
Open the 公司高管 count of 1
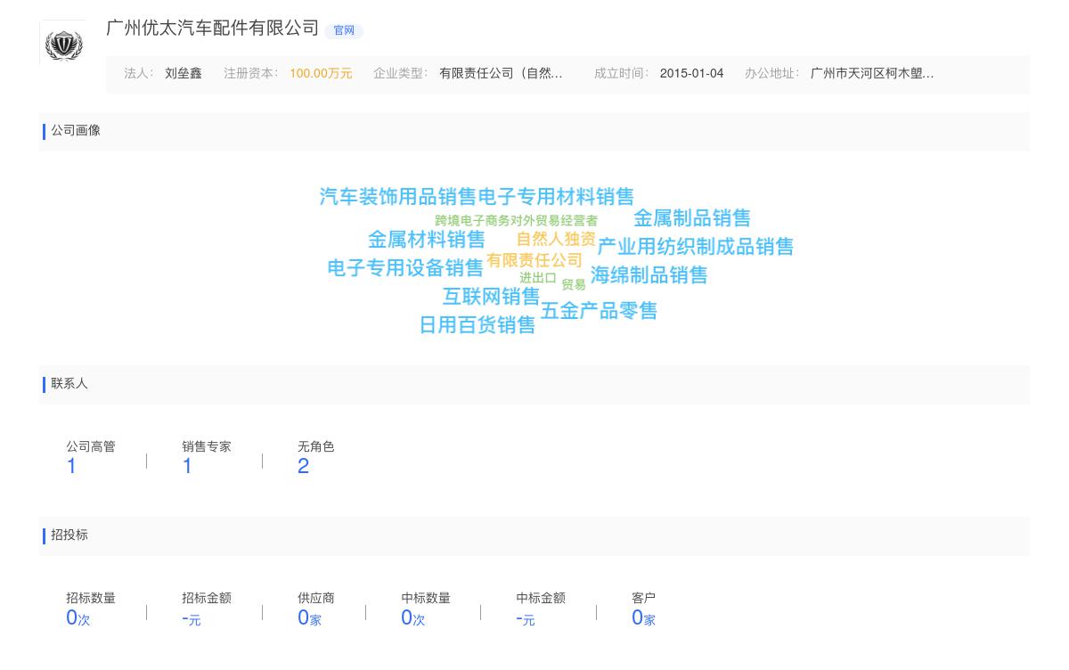pyautogui.click(x=71, y=466)
